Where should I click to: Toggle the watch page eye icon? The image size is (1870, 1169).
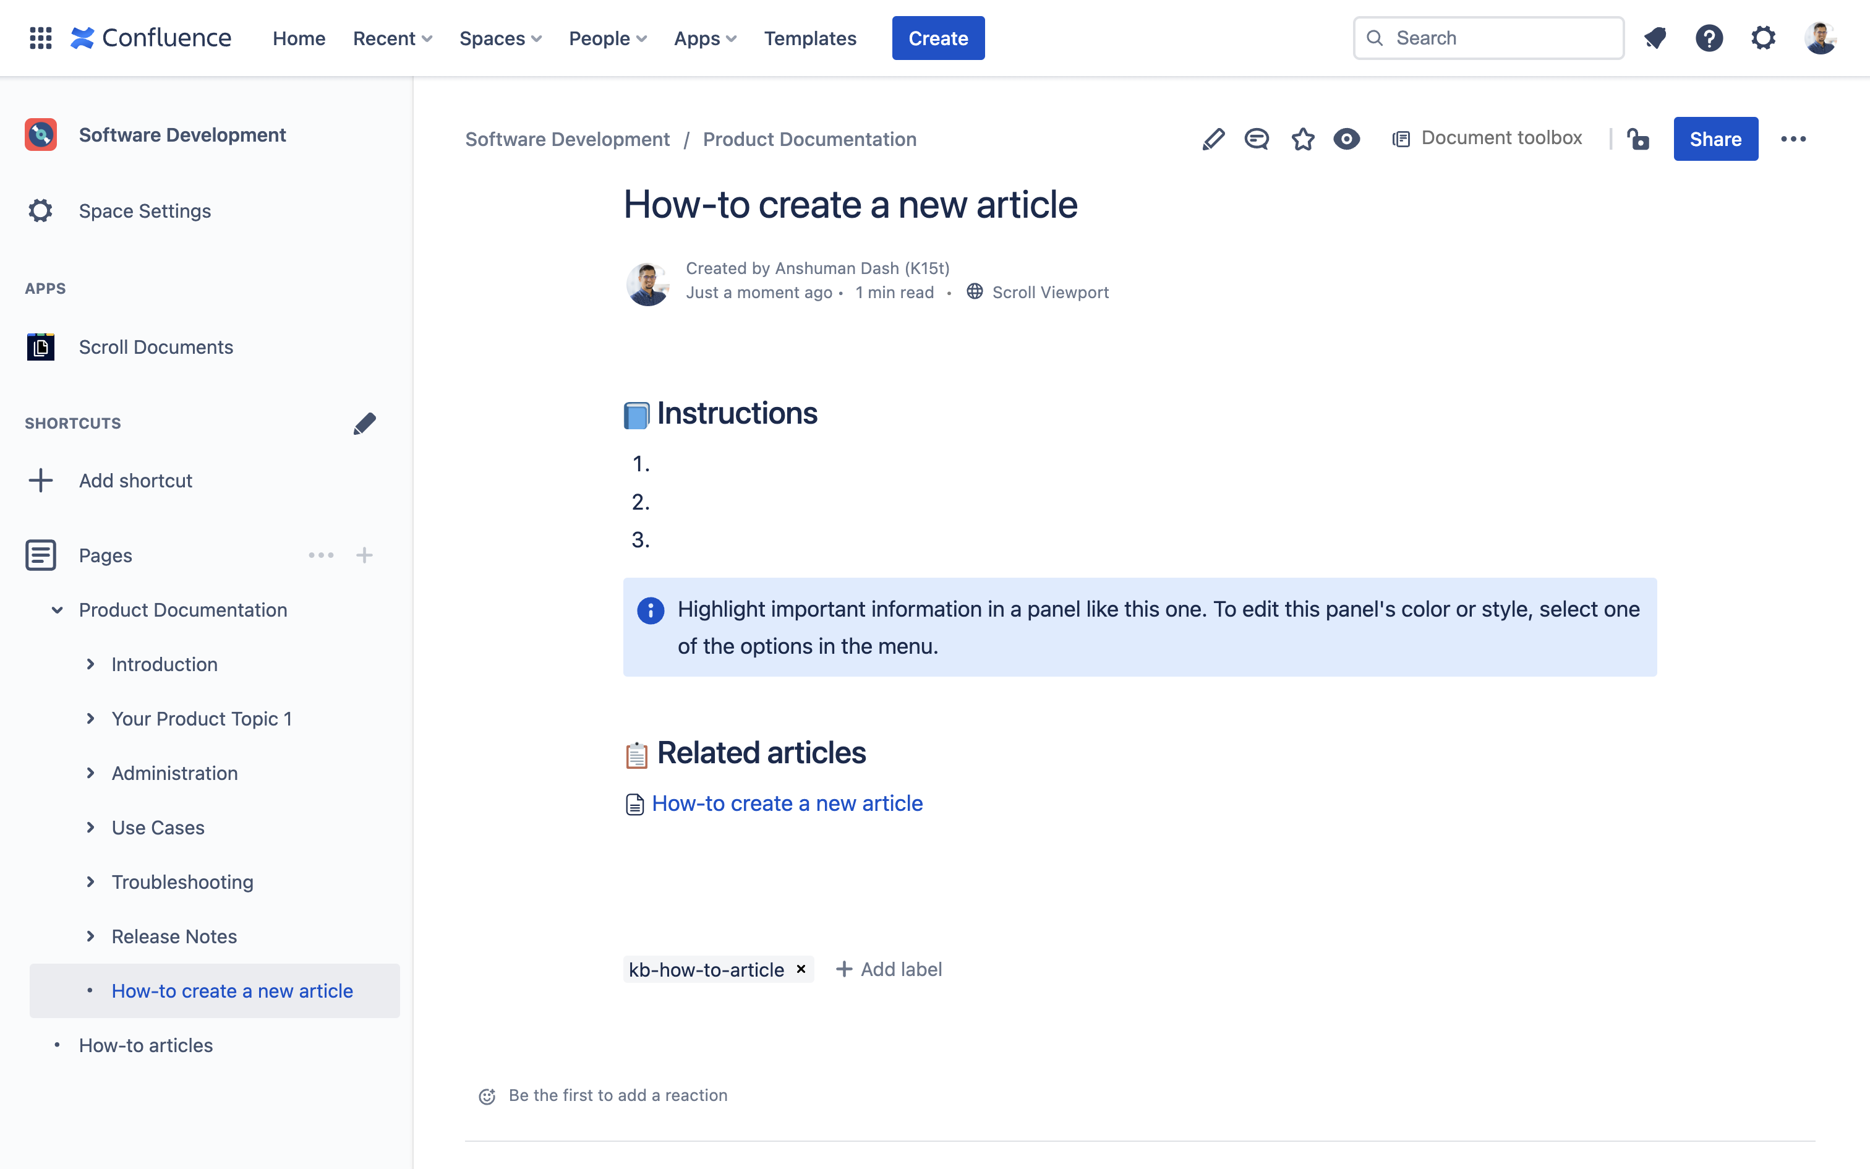click(1346, 139)
